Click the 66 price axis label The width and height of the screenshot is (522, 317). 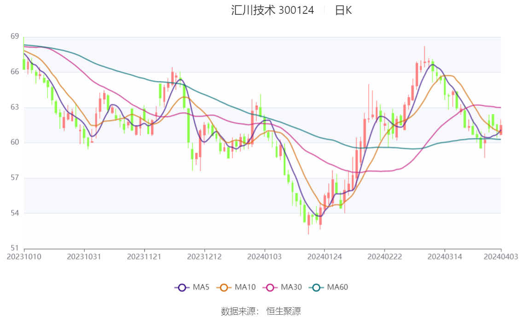tap(15, 71)
